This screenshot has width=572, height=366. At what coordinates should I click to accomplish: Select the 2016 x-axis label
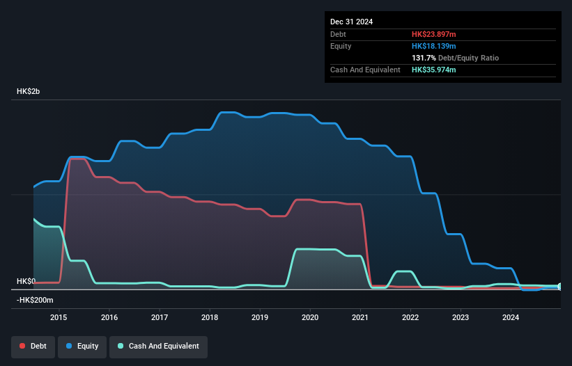[x=109, y=317]
